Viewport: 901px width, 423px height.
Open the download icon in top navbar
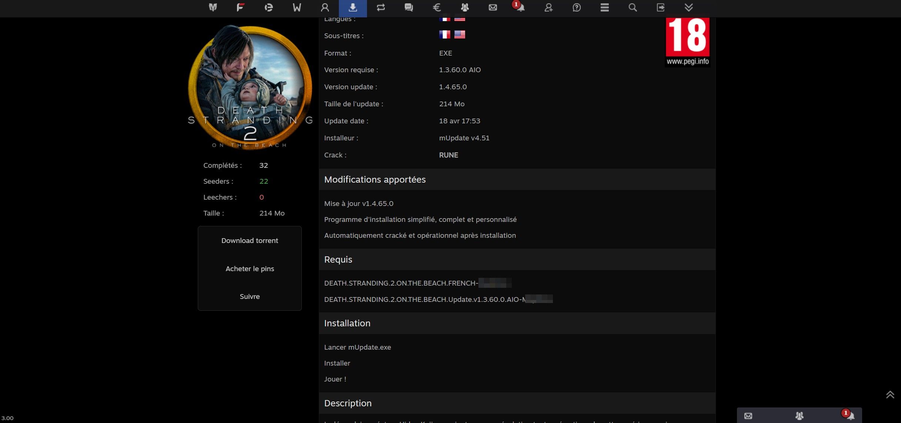(353, 7)
